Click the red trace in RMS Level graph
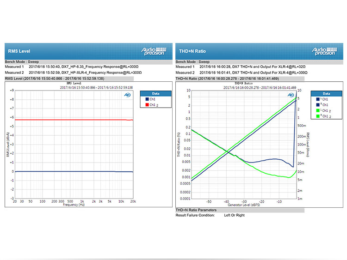The height and width of the screenshot is (260, 347). click(x=74, y=120)
